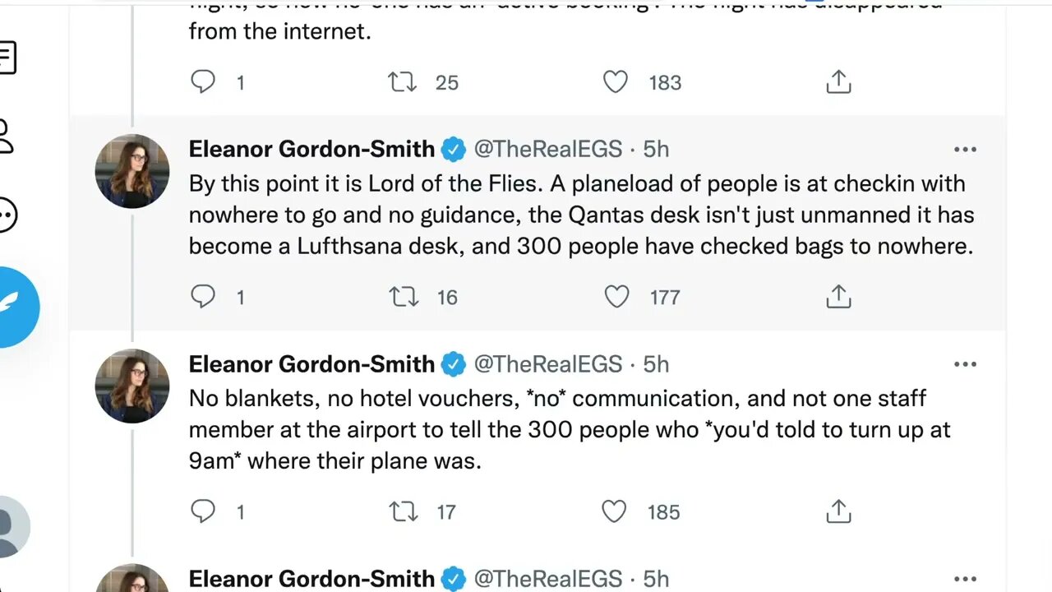
Task: Reply to the tweet with 183 likes
Action: click(x=203, y=82)
